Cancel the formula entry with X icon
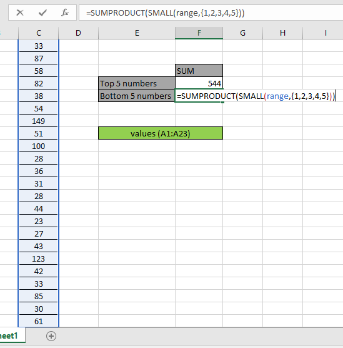The height and width of the screenshot is (348, 343). pos(20,13)
